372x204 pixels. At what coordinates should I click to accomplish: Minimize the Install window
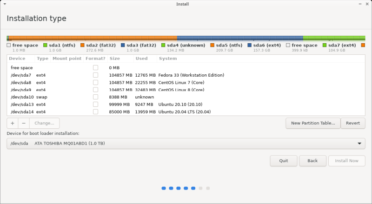[360, 4]
